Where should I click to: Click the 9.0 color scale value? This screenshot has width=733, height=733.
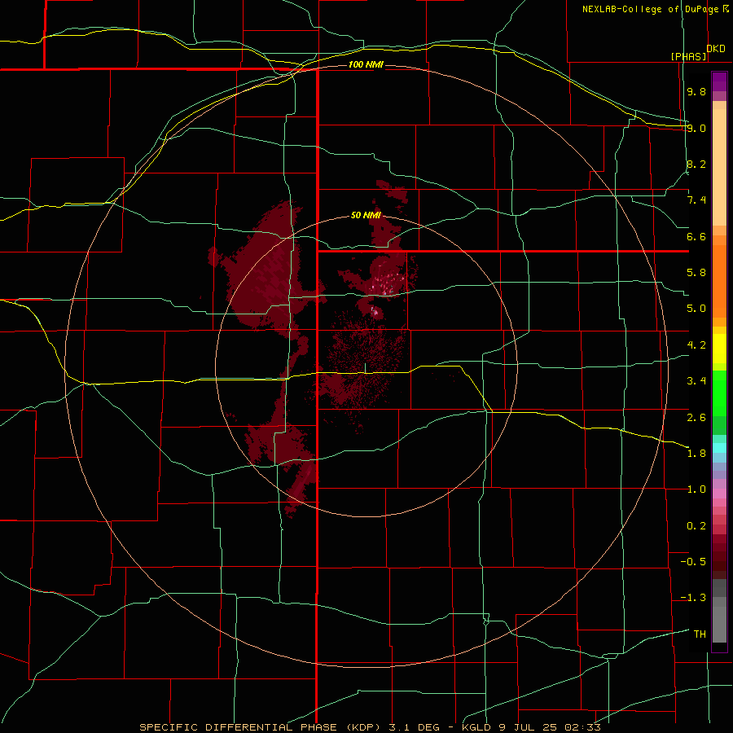696,128
